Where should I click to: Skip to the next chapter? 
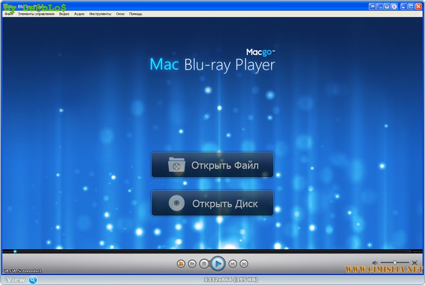244,263
